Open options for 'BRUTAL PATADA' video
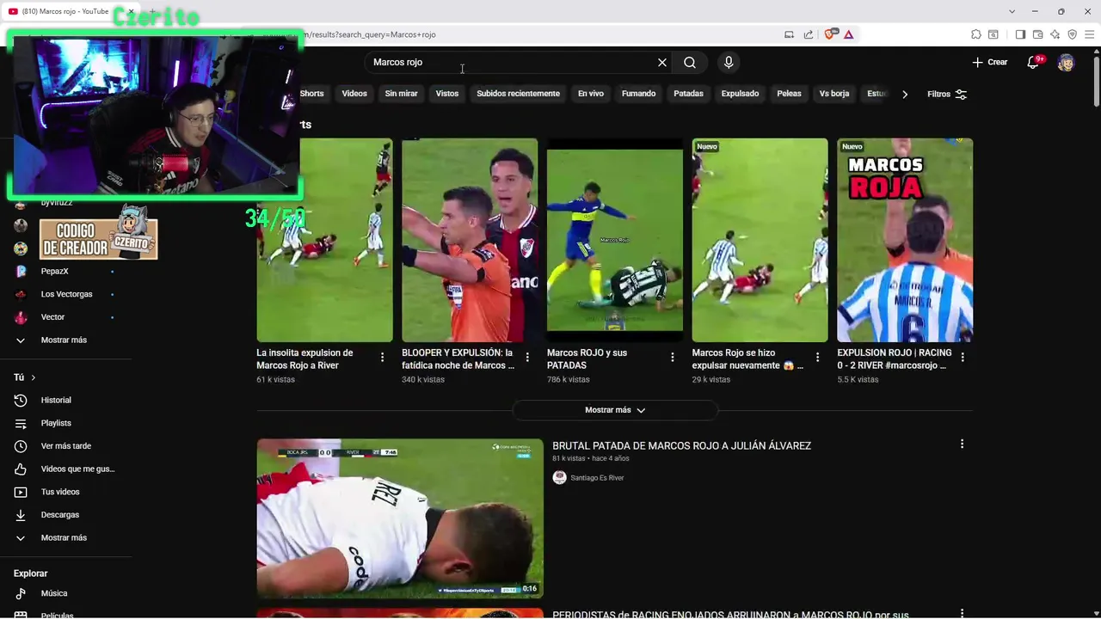The image size is (1101, 619). point(962,444)
